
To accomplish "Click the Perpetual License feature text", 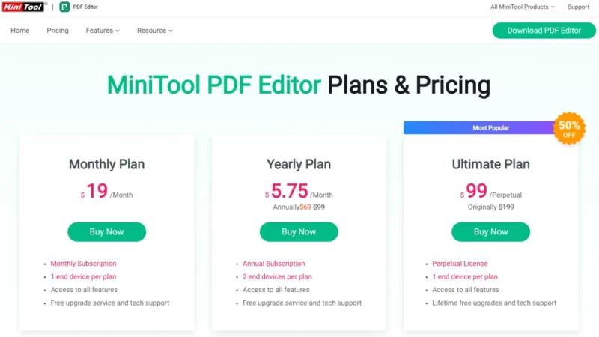I will tap(460, 264).
